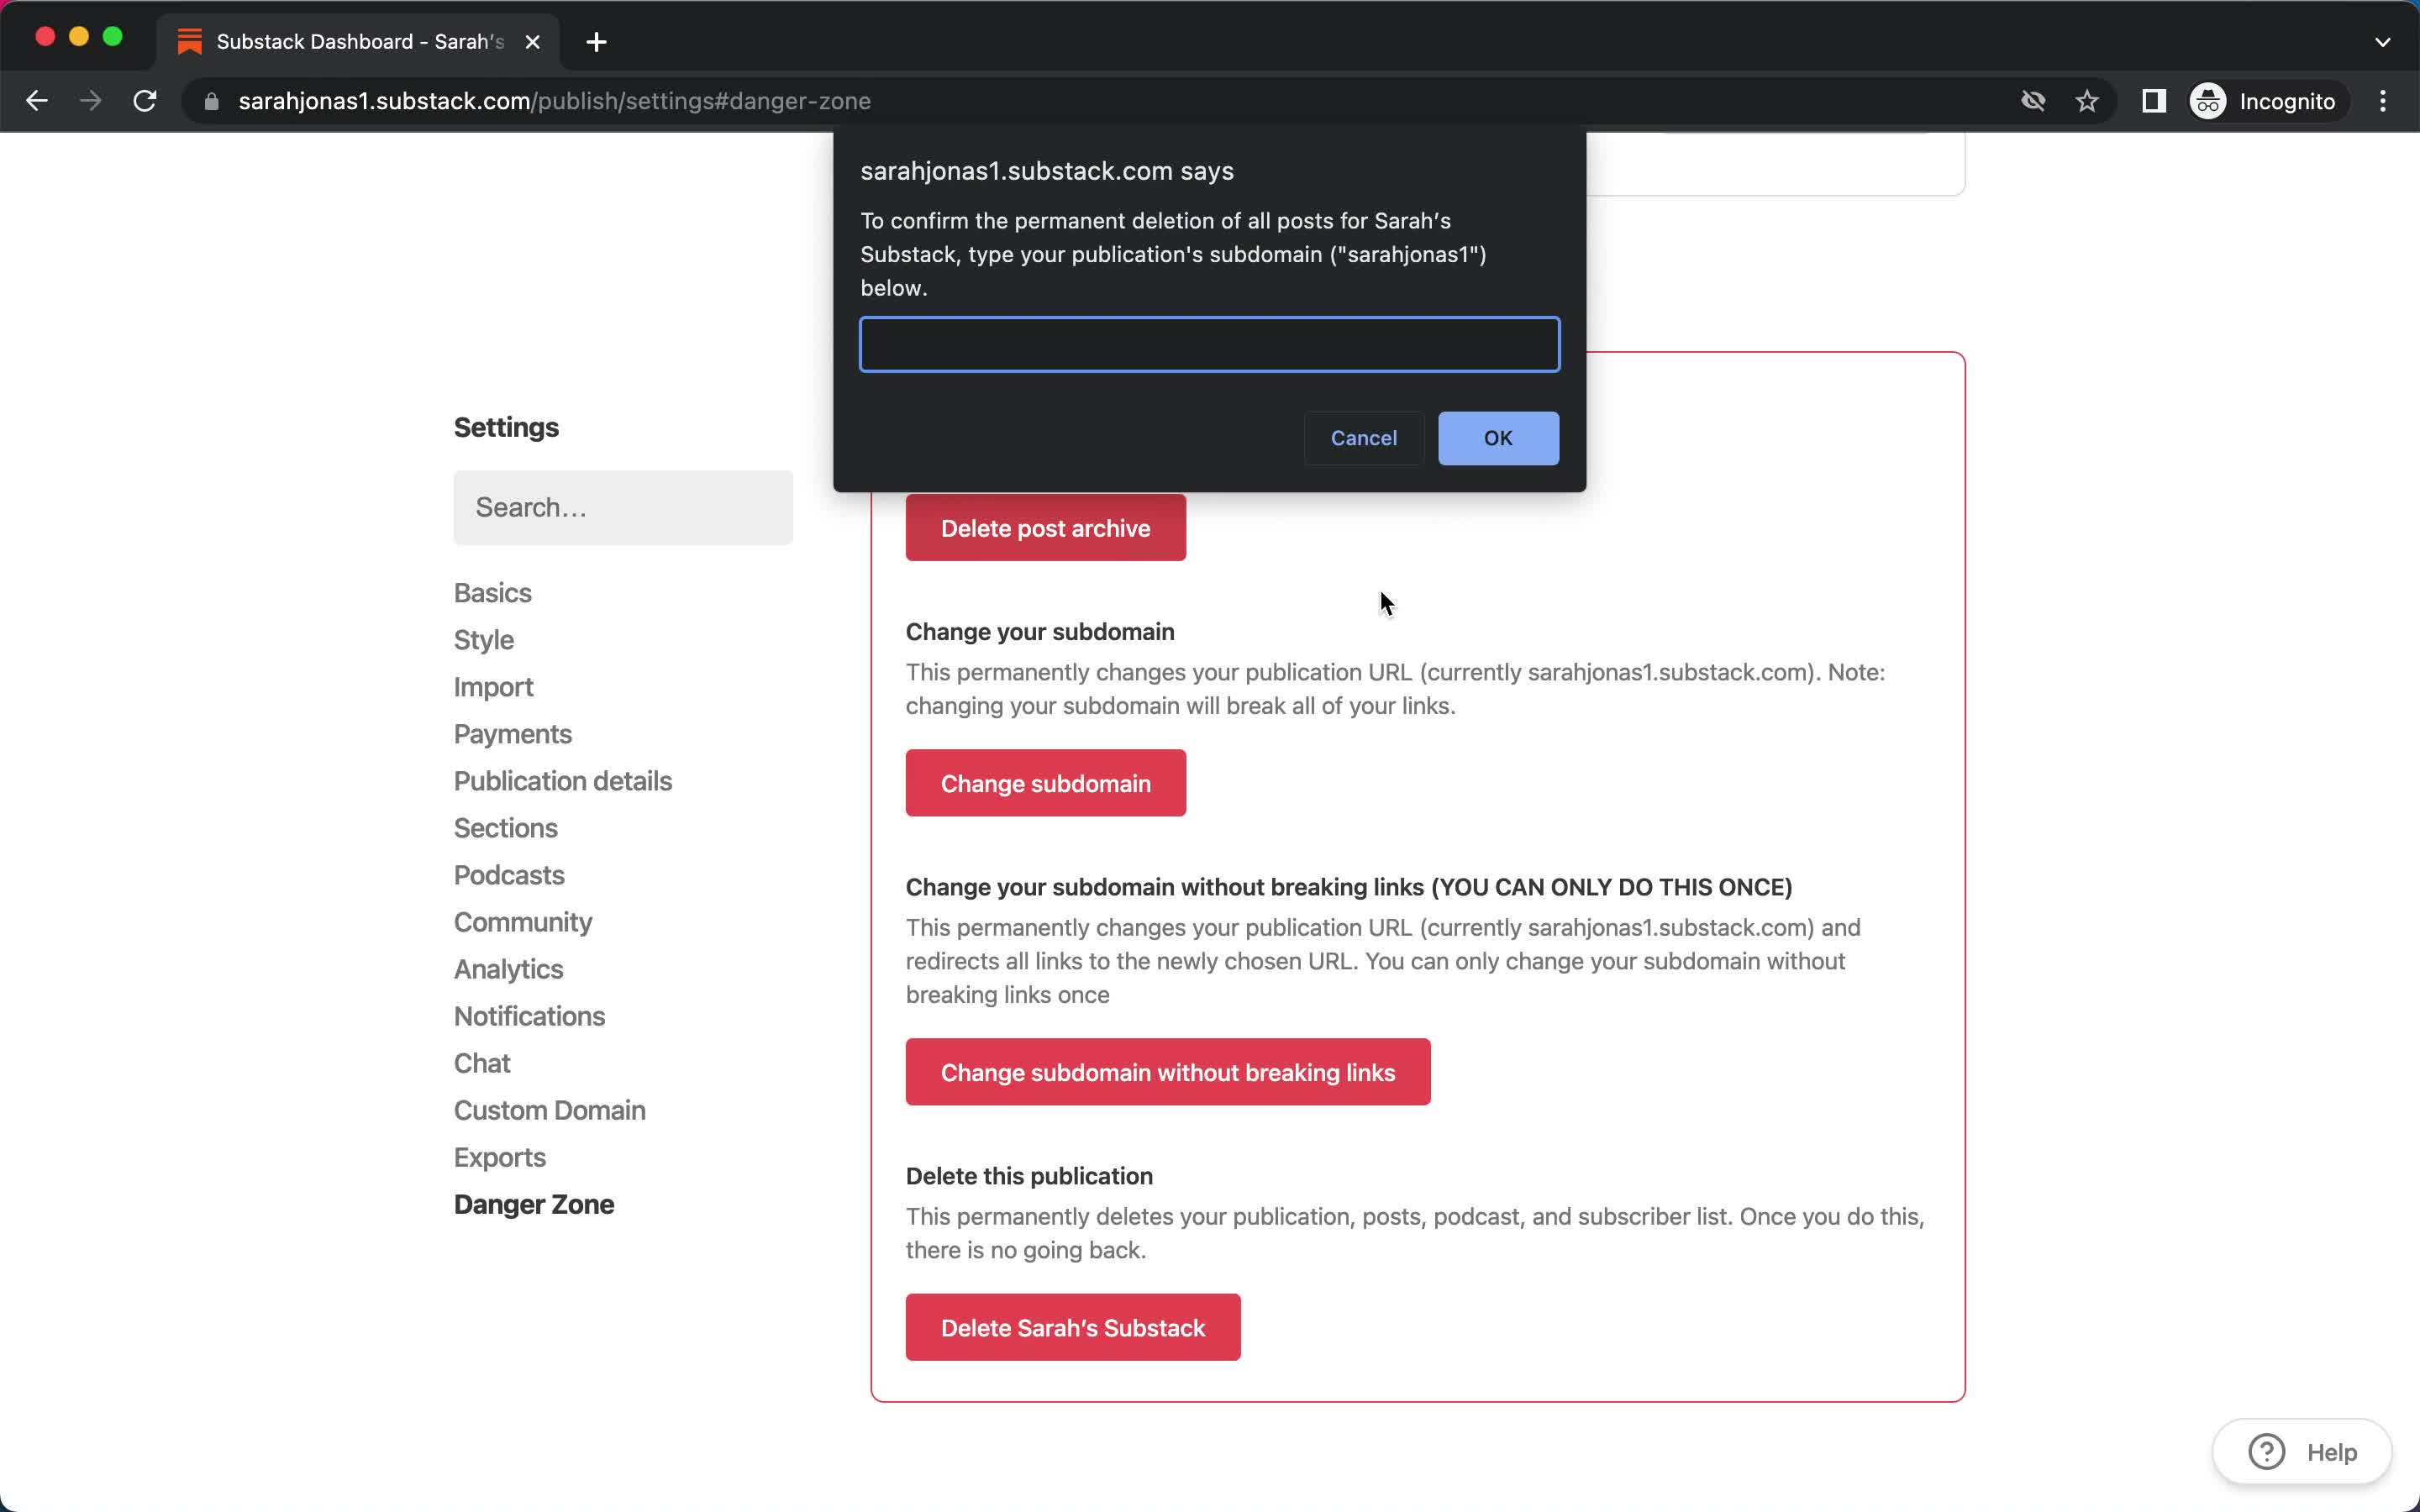Click Change subdomain without breaking links
The width and height of the screenshot is (2420, 1512).
[x=1167, y=1071]
